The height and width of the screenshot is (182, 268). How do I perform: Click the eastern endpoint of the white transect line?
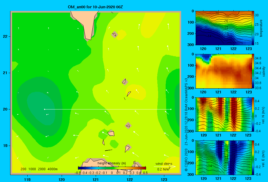171,109
